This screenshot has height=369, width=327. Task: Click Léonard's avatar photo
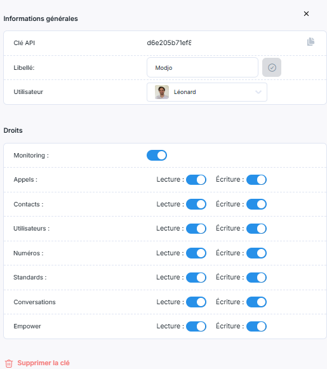[162, 92]
